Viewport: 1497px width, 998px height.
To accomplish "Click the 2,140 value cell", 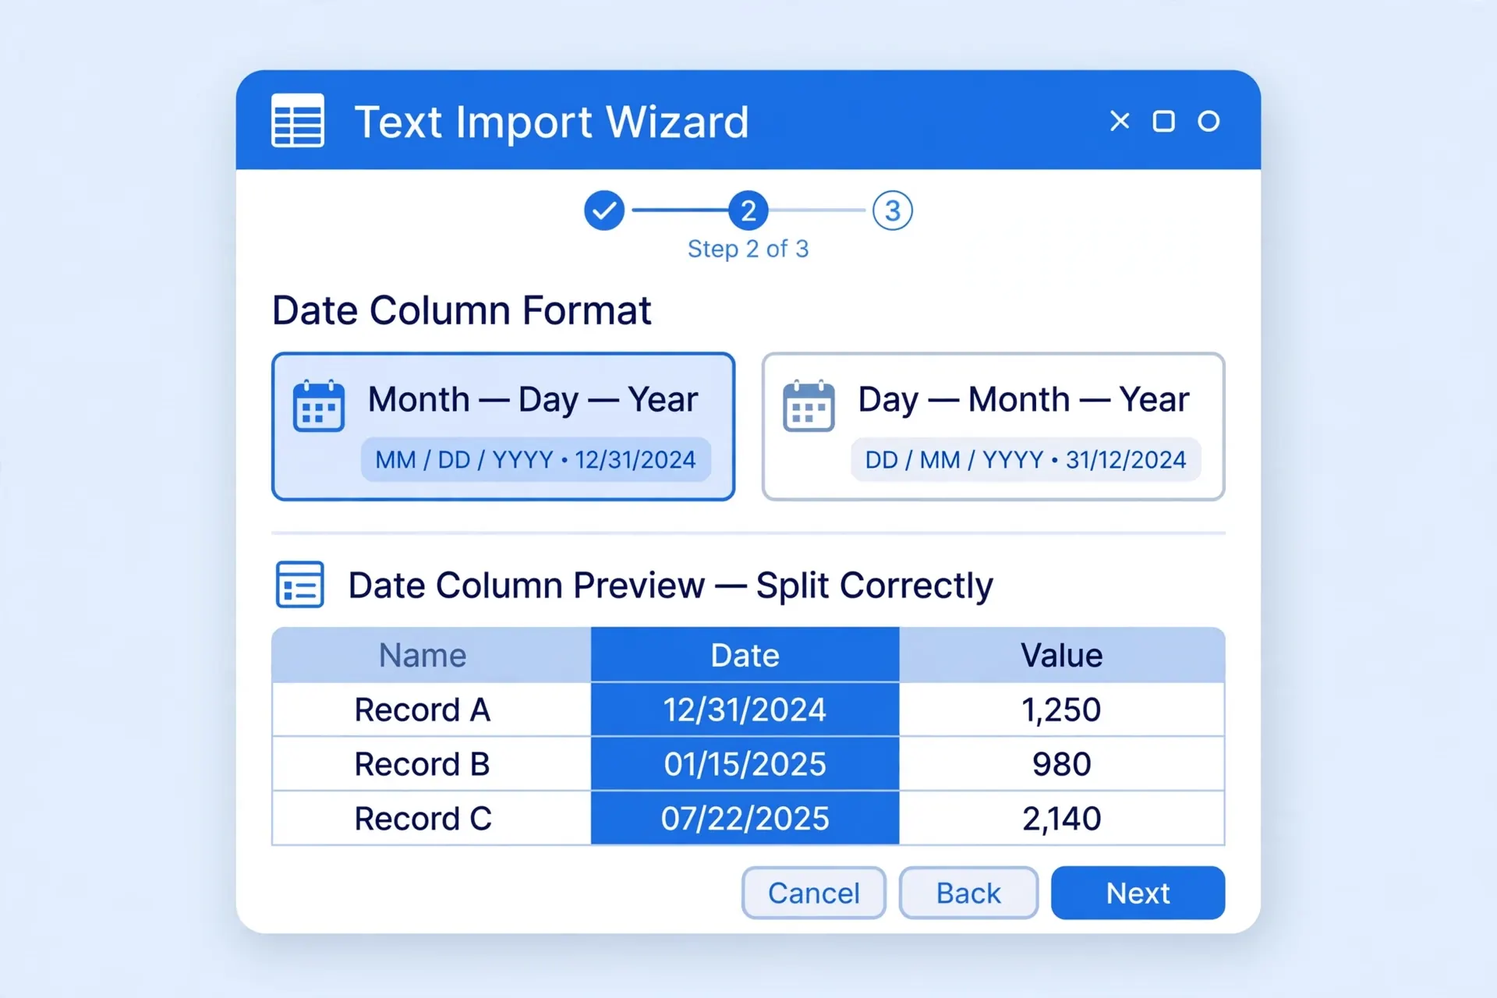I will point(1062,819).
